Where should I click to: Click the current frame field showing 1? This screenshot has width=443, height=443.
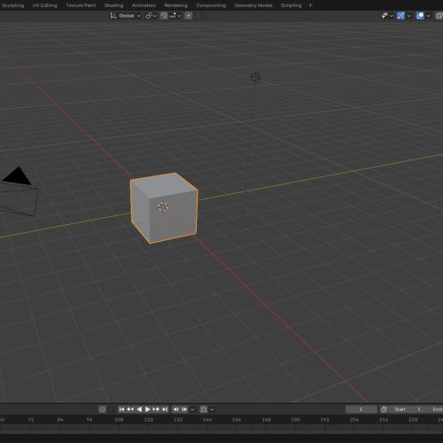tap(361, 409)
